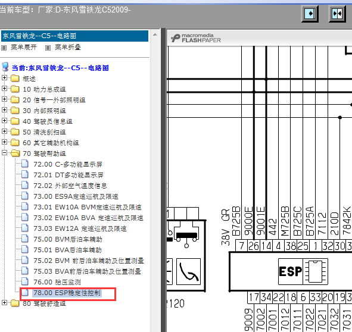Open 73.02 EW10A BVA 定速巡航及限速
352x332 pixels.
[x=88, y=218]
